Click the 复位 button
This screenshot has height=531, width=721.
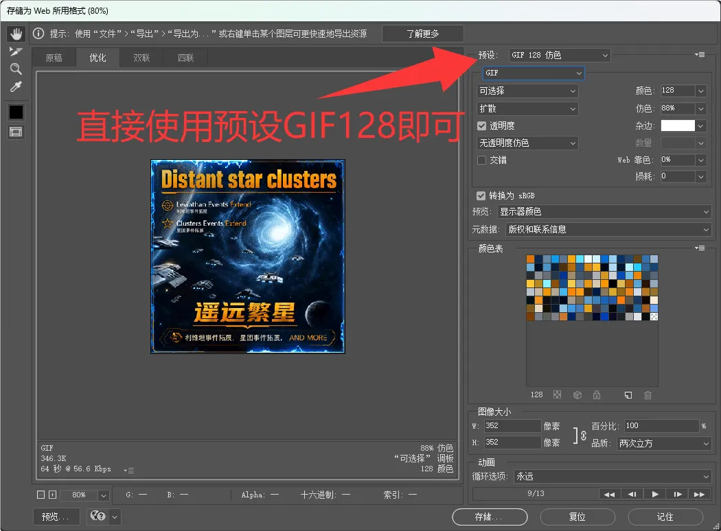tap(577, 517)
